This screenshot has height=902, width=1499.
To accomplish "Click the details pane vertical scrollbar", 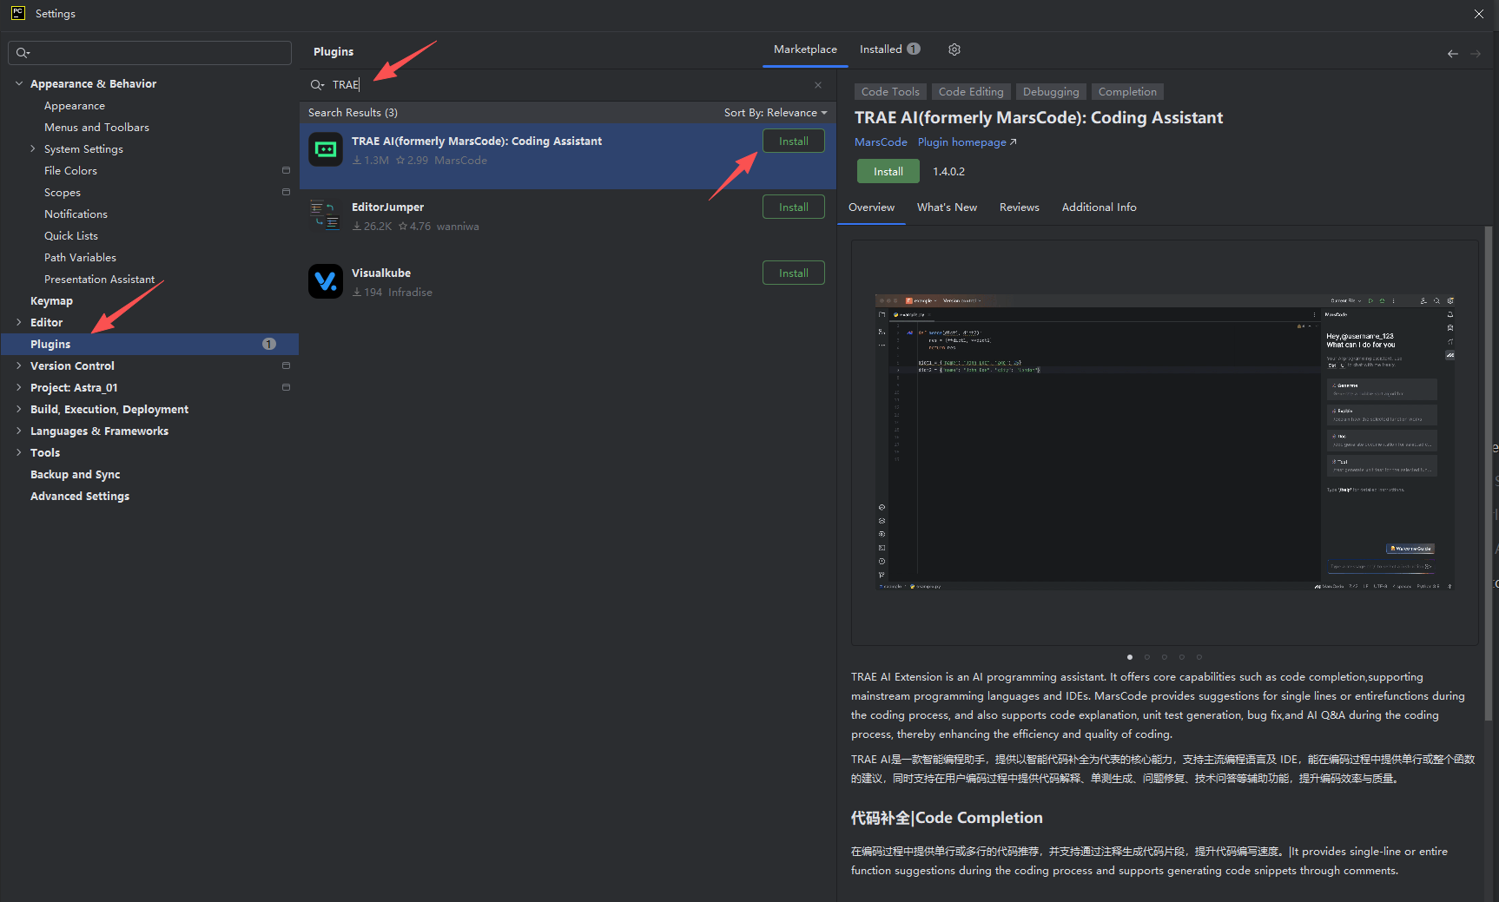I will 1489,473.
